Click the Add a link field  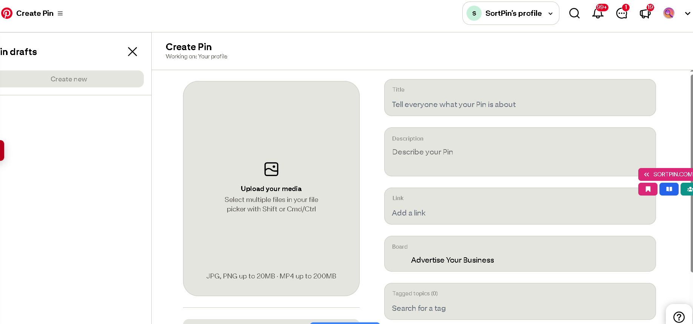520,206
